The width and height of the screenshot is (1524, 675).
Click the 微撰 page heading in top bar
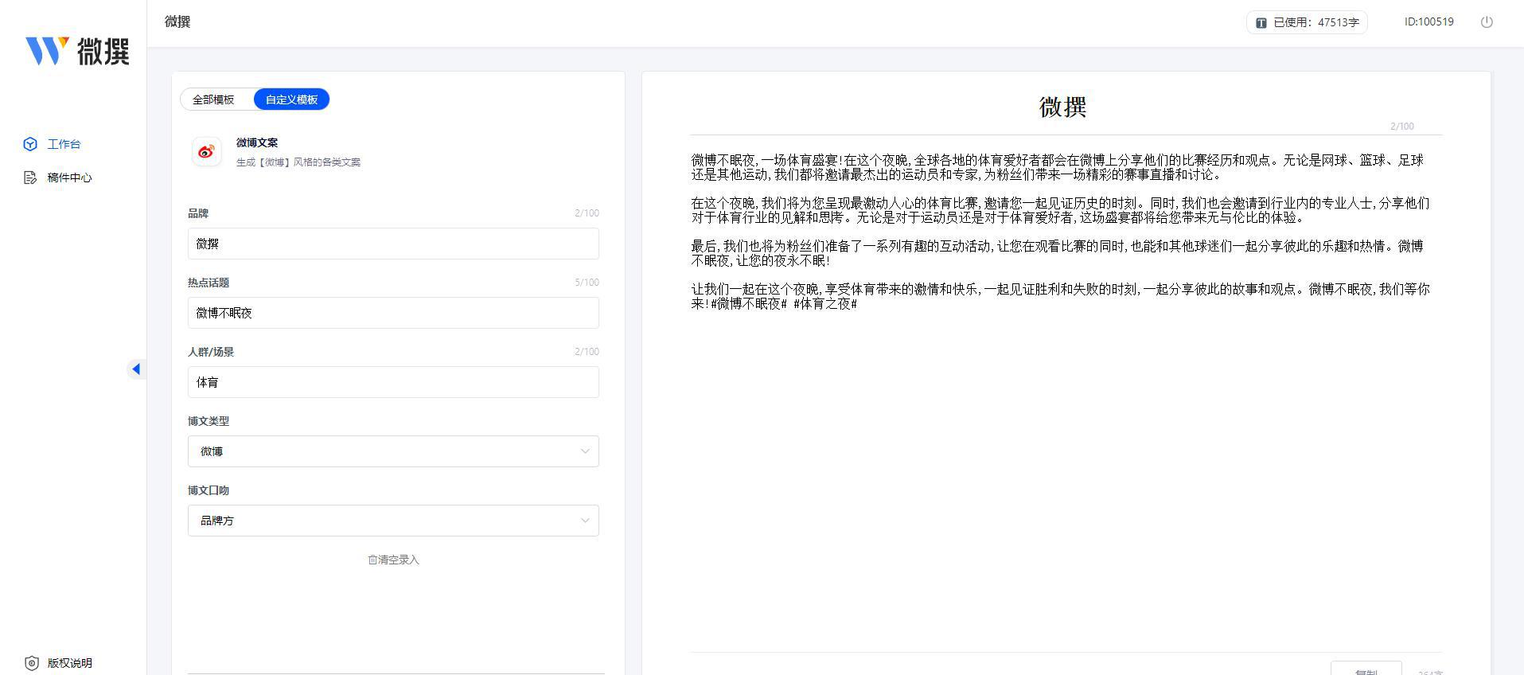[177, 21]
